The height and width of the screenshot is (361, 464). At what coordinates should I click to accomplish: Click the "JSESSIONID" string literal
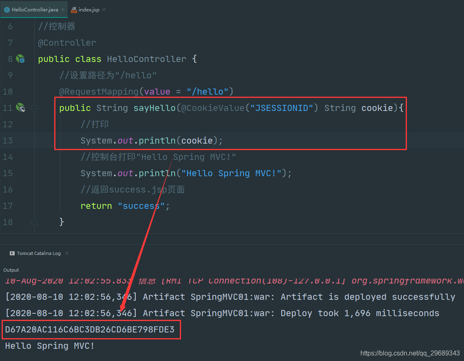pyautogui.click(x=281, y=108)
